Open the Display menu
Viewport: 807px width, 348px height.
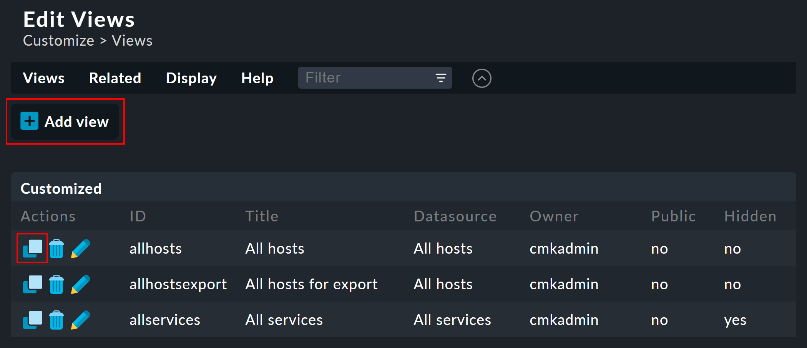(x=191, y=78)
